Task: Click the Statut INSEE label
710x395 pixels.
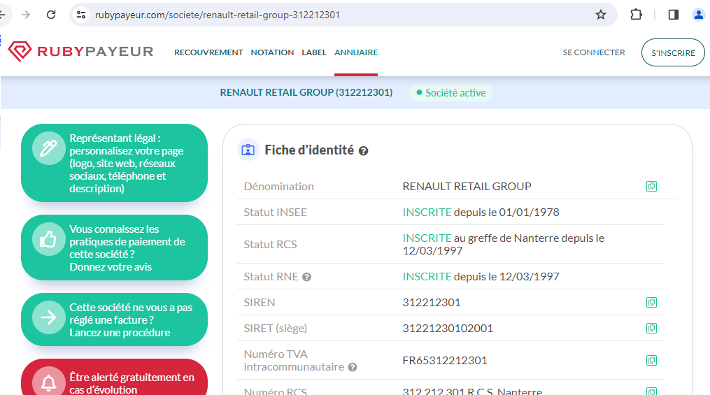Action: (276, 212)
